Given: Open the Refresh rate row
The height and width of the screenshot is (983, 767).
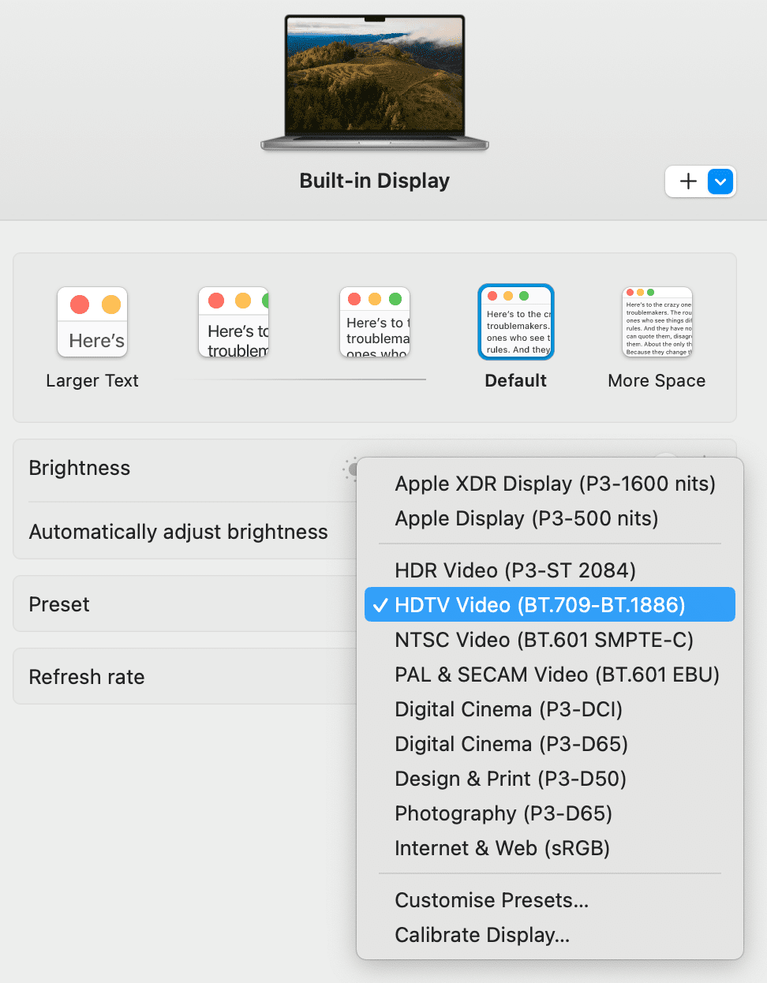Looking at the screenshot, I should [158, 676].
